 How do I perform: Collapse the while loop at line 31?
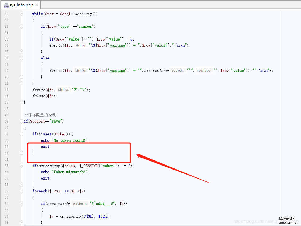click(x=22, y=14)
